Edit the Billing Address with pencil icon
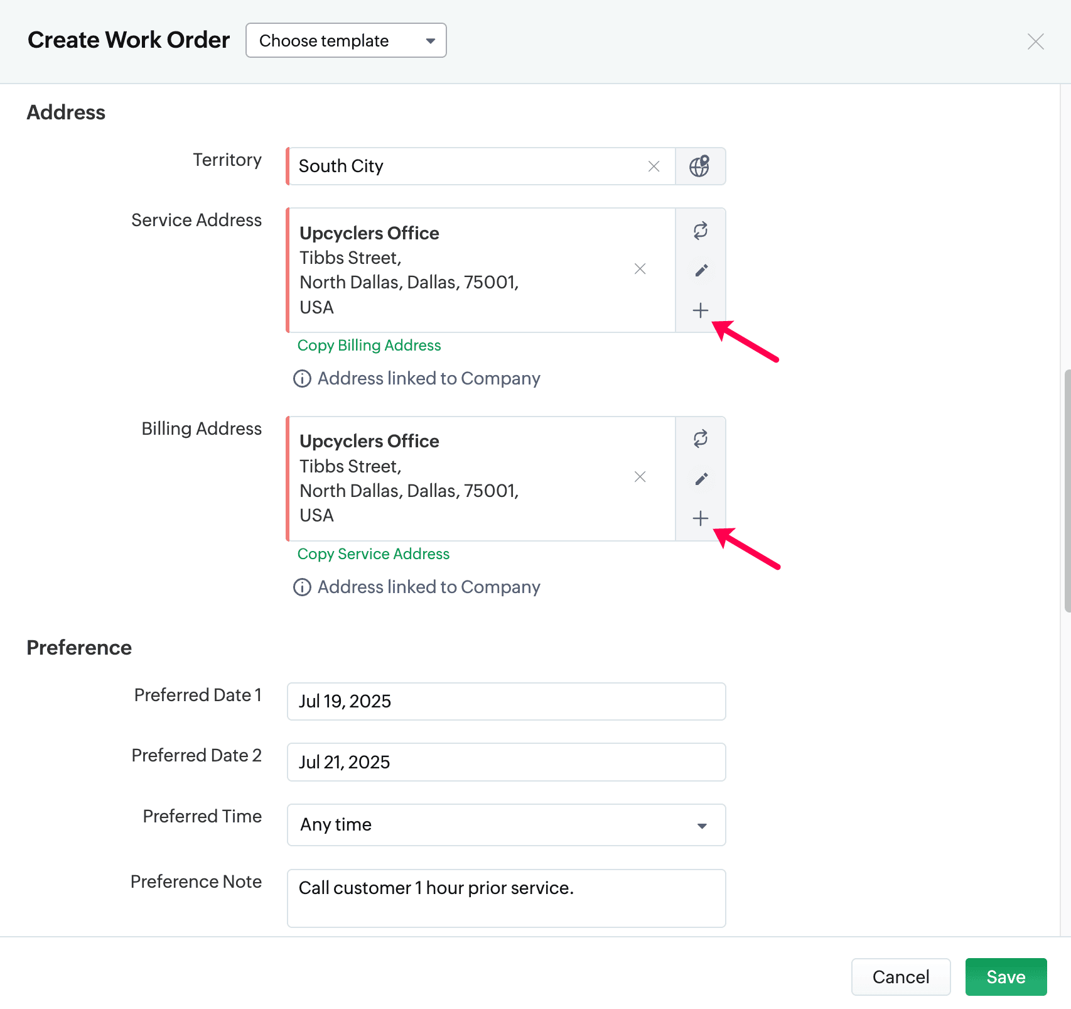1071x1009 pixels. click(701, 479)
